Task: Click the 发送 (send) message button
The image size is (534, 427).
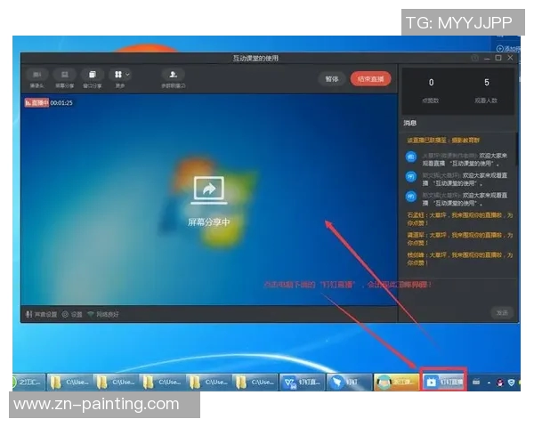Action: [x=502, y=312]
